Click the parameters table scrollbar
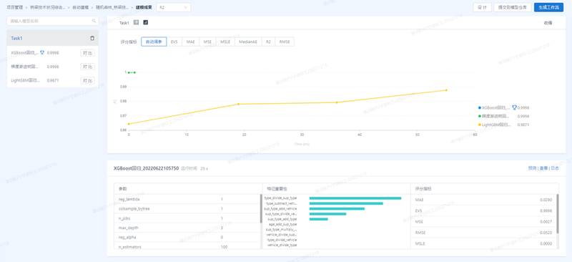Viewport: 572px width, 262px height. click(x=261, y=208)
